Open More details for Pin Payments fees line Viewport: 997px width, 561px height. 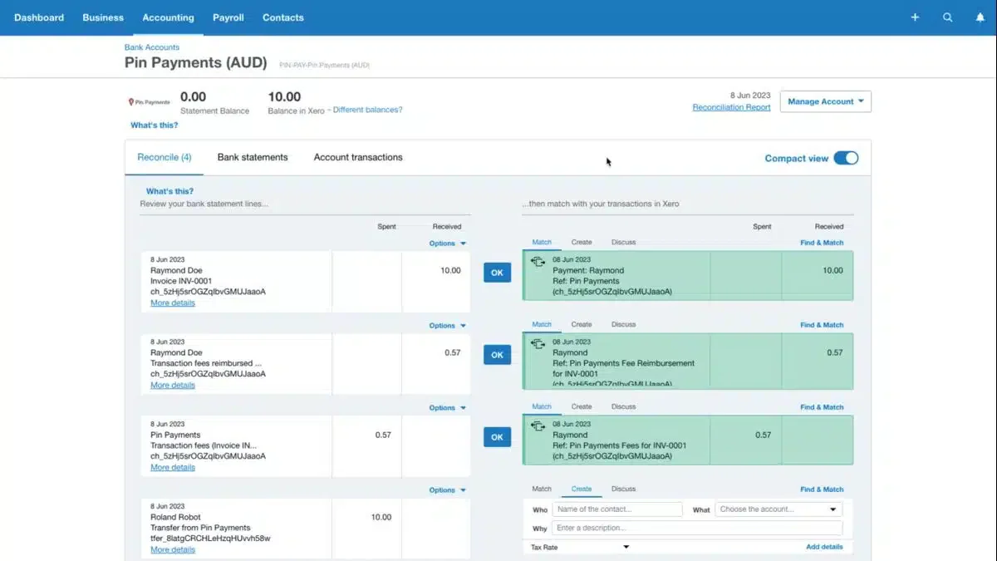coord(173,468)
